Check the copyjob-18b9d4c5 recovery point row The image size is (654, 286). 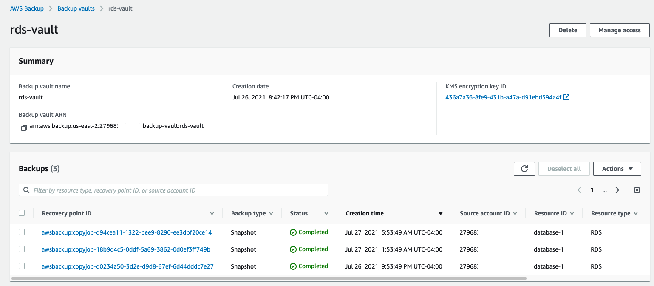pyautogui.click(x=22, y=249)
